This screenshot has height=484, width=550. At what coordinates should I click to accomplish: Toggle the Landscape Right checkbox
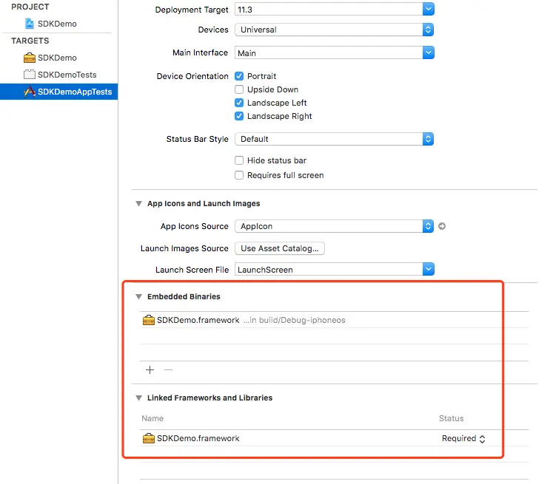tap(239, 116)
